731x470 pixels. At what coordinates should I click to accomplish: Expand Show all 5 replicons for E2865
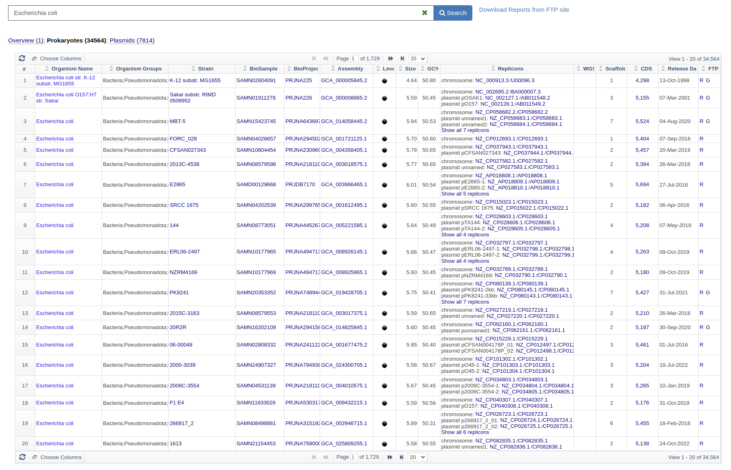point(465,194)
